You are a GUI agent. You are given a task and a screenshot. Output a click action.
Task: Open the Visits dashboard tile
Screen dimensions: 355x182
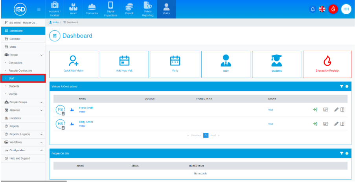[175, 64]
